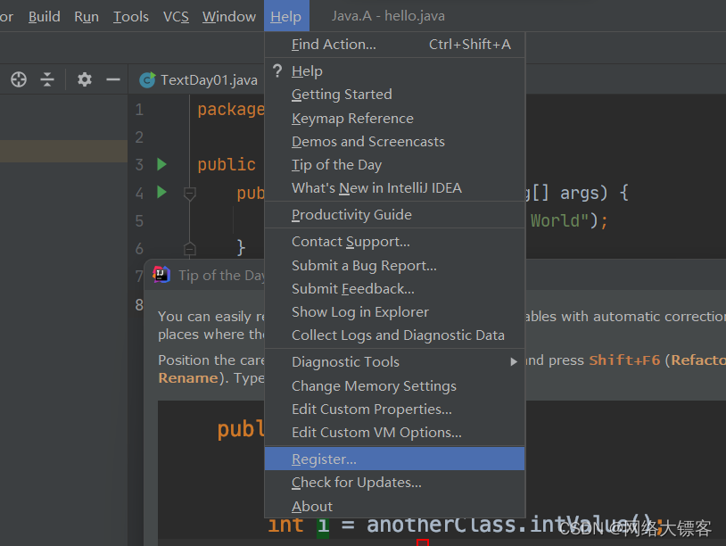The image size is (726, 546).
Task: Open the Window menu
Action: click(229, 17)
